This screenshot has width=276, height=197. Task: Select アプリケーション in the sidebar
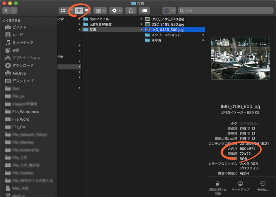tap(26, 58)
